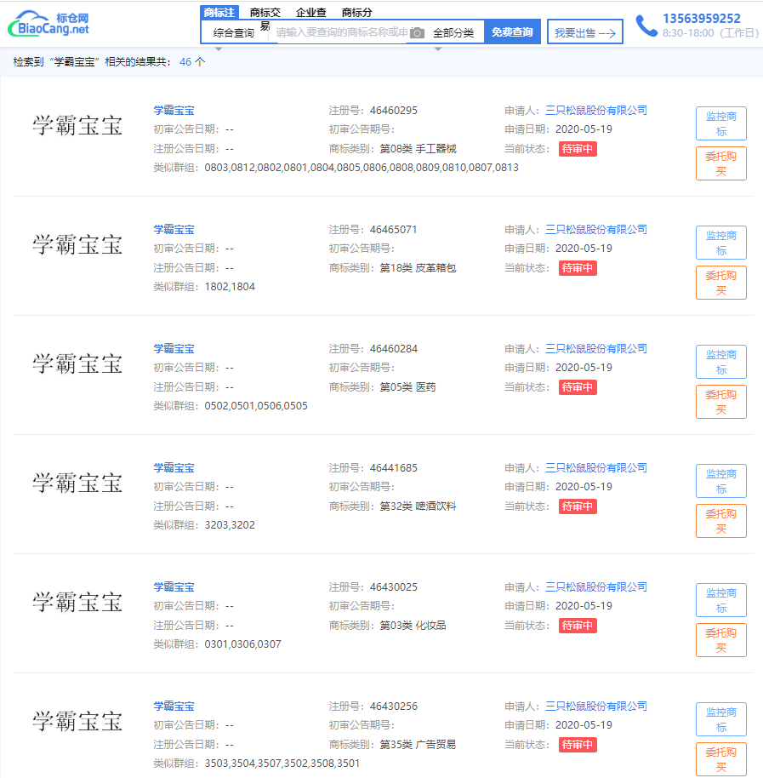This screenshot has width=763, height=778.
Task: Click the 待审中 status badge for 46430025
Action: [x=578, y=625]
